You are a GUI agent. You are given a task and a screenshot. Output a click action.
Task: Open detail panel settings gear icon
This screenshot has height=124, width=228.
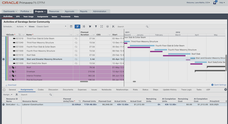click(225, 90)
